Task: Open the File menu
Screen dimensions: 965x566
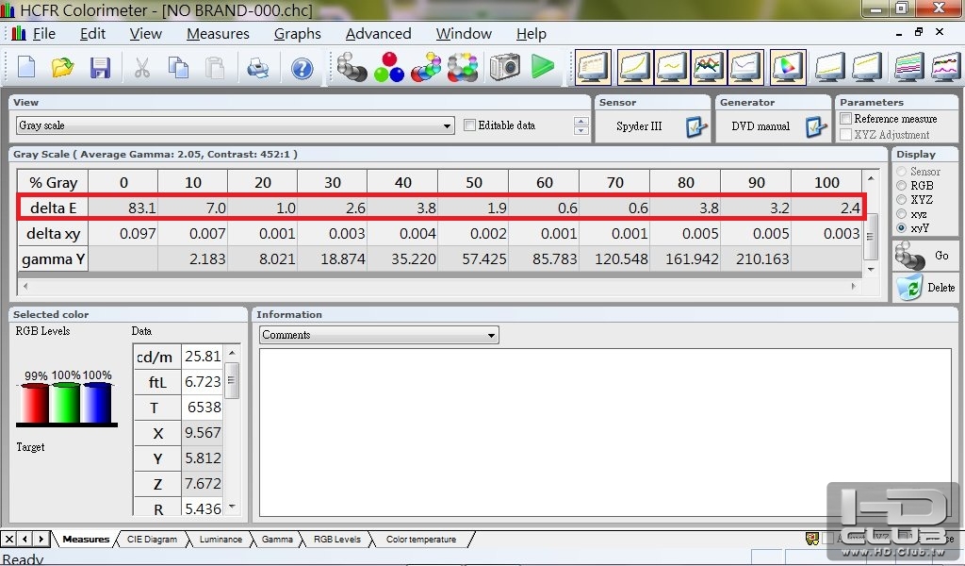Action: click(43, 34)
